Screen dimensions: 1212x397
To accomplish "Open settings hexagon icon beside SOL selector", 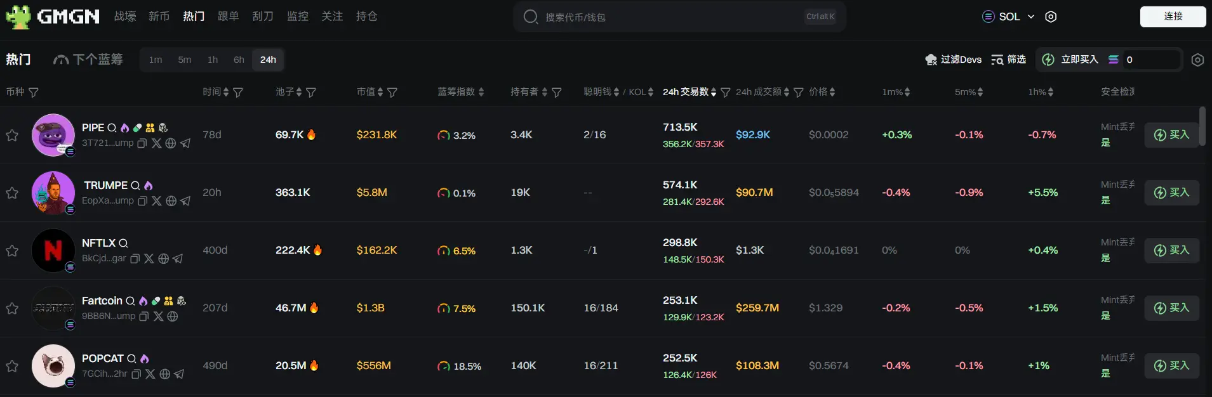I will [1051, 17].
